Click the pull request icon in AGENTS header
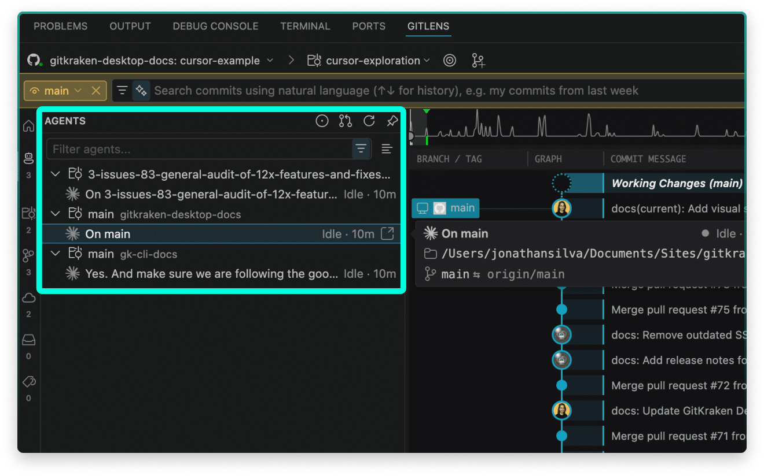Viewport: 764px width, 476px height. (x=346, y=121)
